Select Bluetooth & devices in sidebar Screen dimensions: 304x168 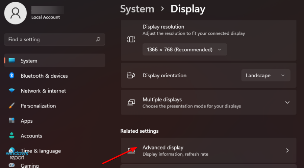[44, 76]
